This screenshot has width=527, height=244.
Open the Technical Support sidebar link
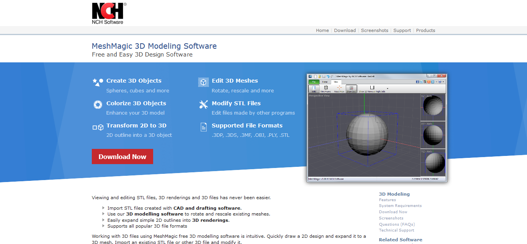tap(396, 230)
